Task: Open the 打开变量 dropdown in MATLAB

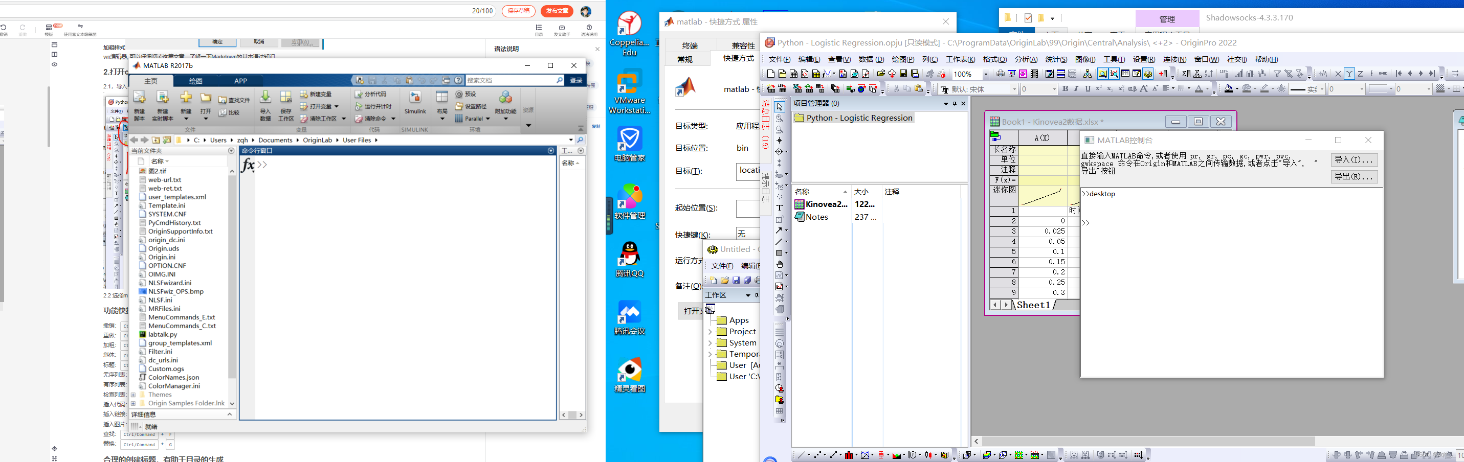Action: tap(337, 106)
